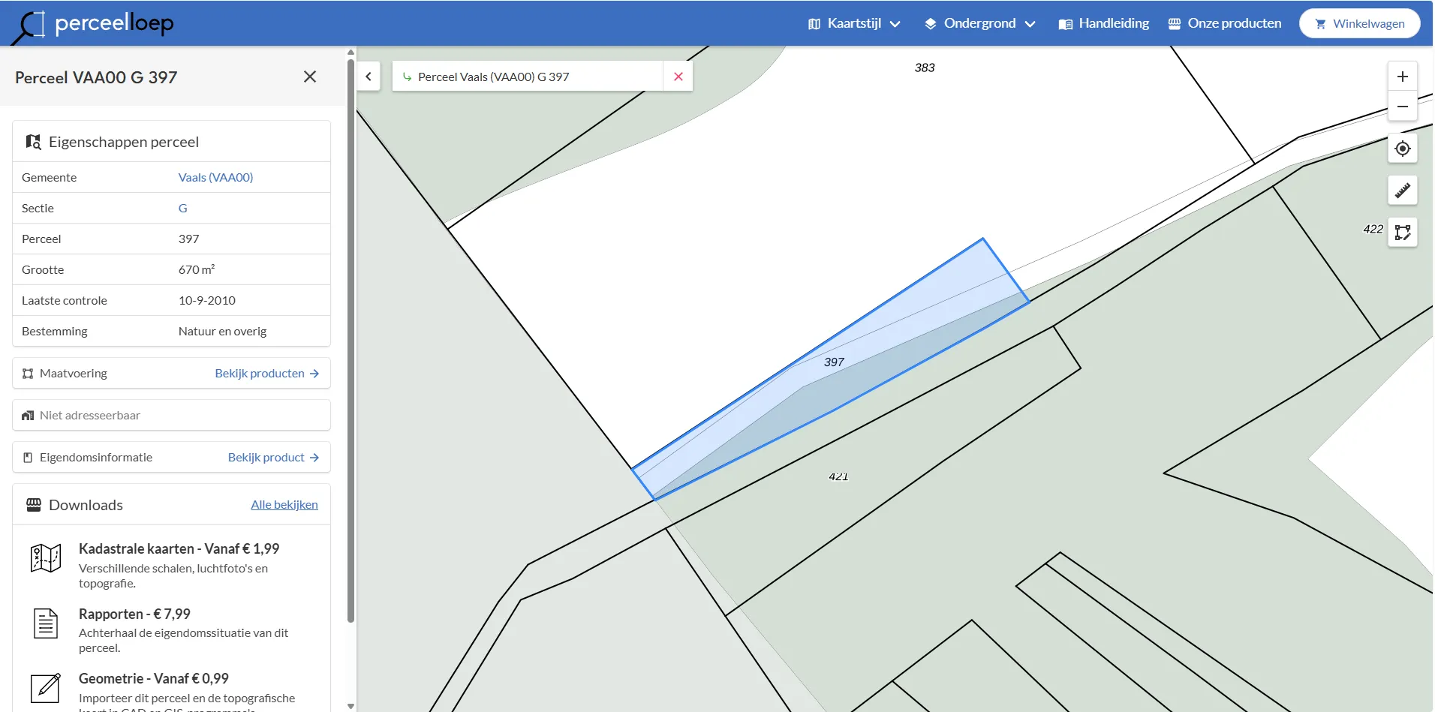Zoom in with the plus button
Viewport: 1435px width, 712px height.
point(1402,77)
